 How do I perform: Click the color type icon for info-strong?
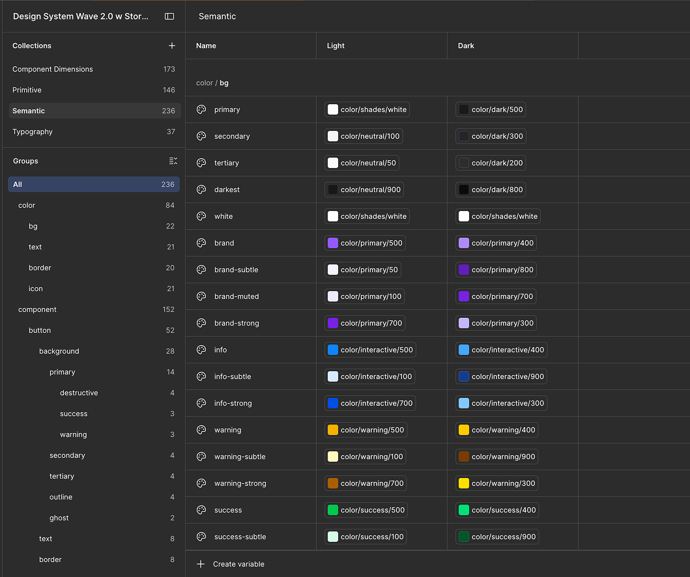pyautogui.click(x=201, y=403)
